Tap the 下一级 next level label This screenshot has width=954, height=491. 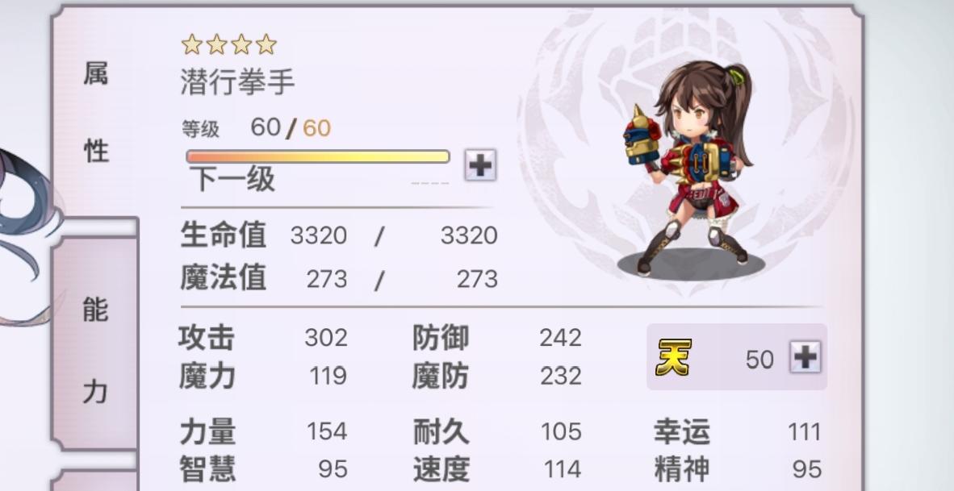pyautogui.click(x=232, y=179)
